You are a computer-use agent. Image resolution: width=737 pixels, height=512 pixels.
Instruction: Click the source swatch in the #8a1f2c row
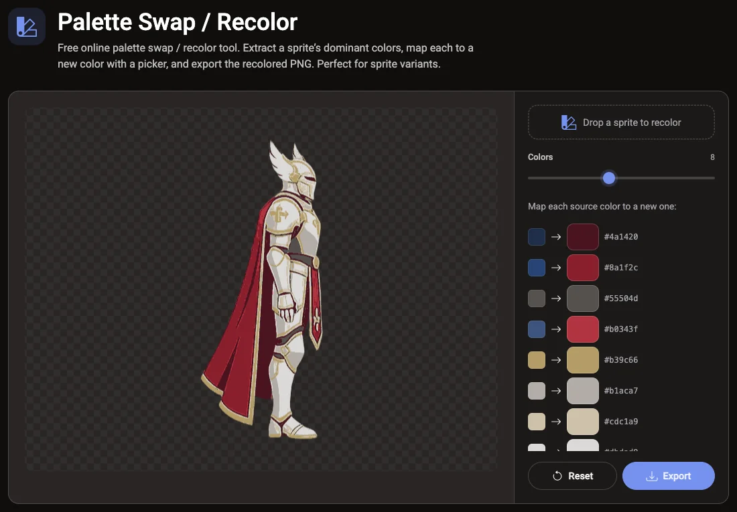tap(537, 268)
